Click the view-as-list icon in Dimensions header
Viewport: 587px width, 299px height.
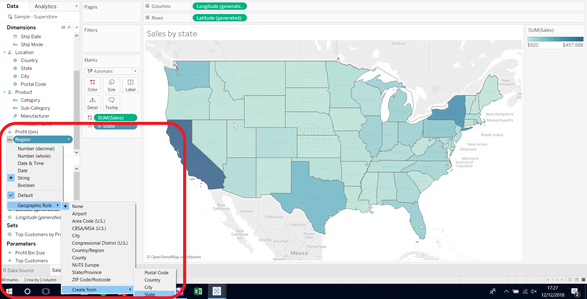pyautogui.click(x=63, y=27)
